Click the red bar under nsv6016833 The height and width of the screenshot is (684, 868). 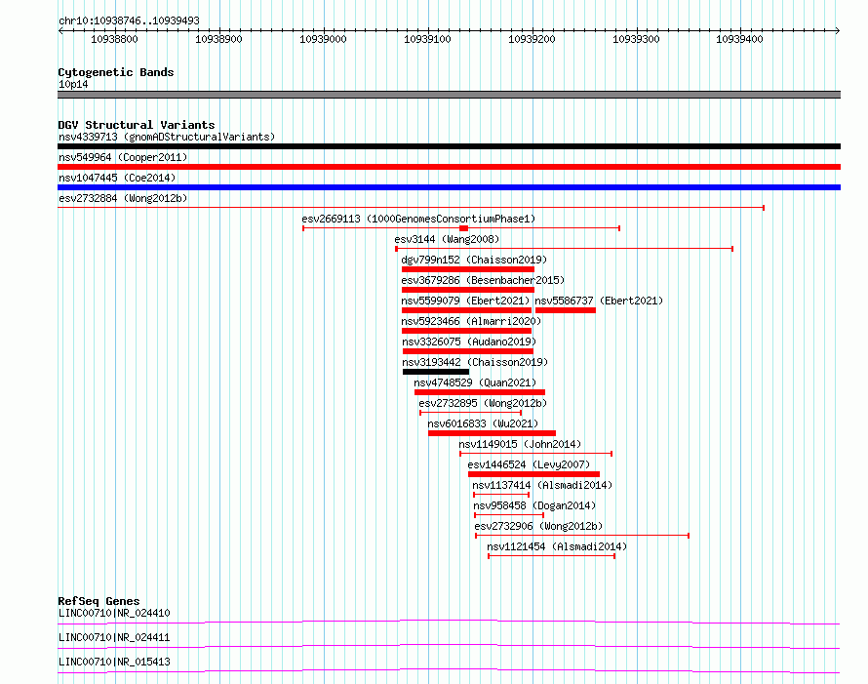pos(492,433)
